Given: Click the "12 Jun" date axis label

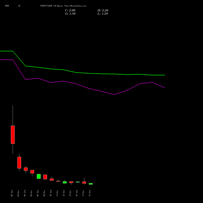Looking at the screenshot, I should [x=64, y=193].
